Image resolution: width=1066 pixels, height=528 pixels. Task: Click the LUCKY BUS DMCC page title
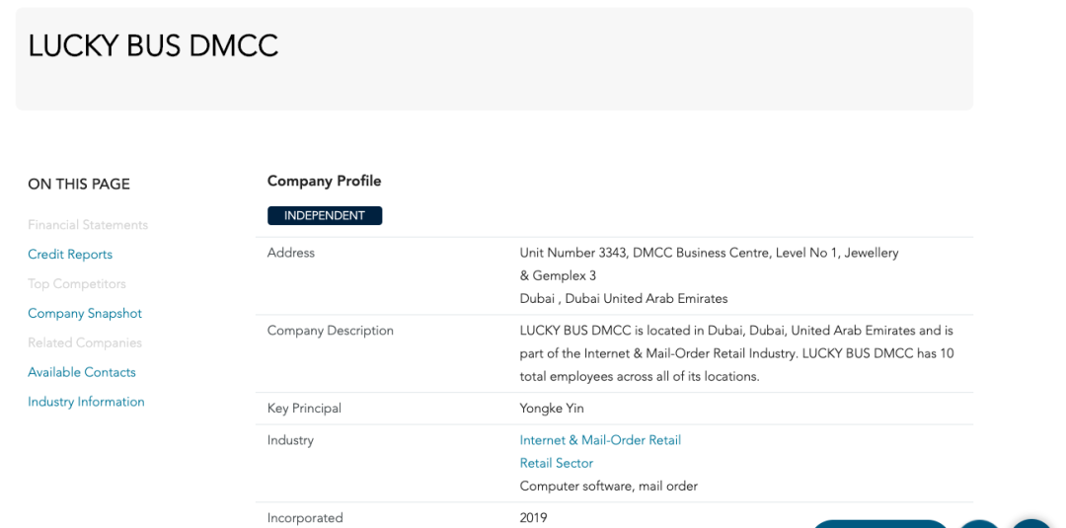pyautogui.click(x=153, y=46)
